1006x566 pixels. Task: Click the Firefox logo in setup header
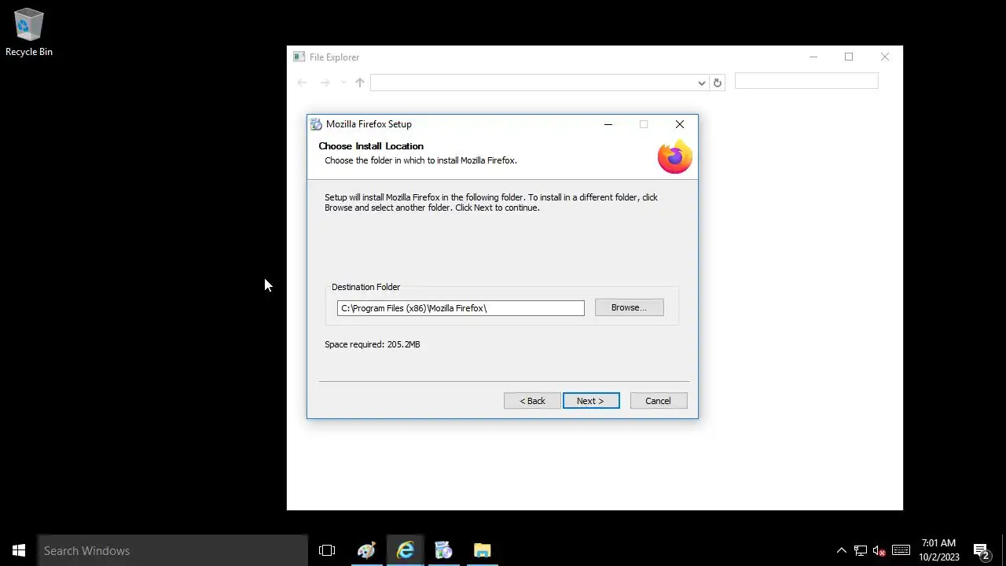pos(674,156)
